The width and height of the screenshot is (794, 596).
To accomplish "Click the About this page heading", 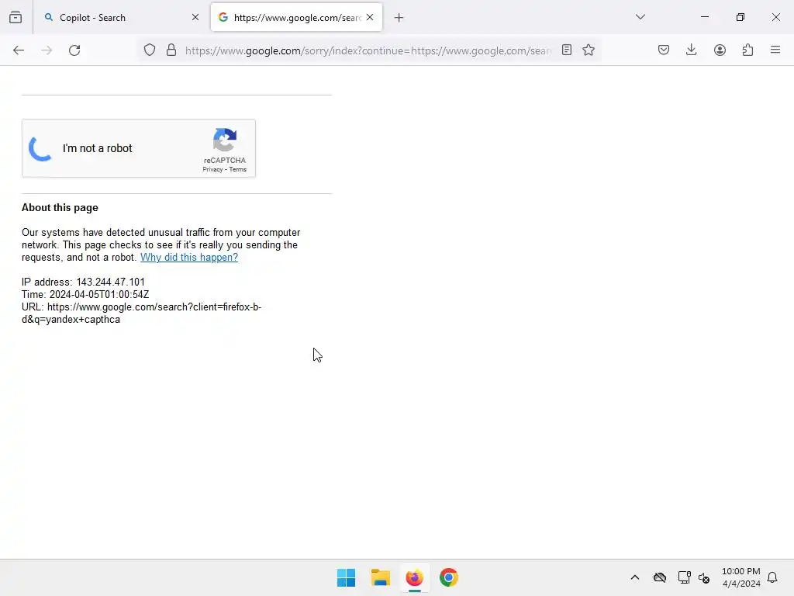I will (60, 208).
